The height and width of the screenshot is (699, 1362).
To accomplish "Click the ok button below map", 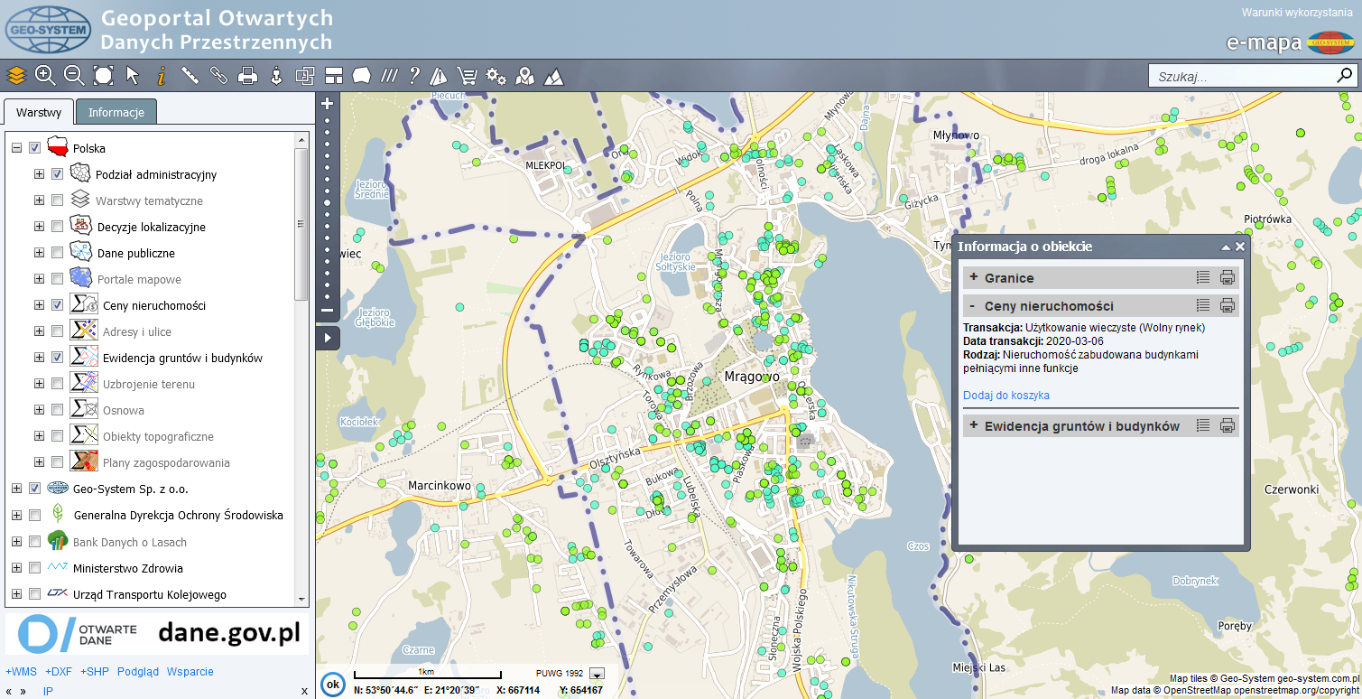I will click(x=333, y=685).
